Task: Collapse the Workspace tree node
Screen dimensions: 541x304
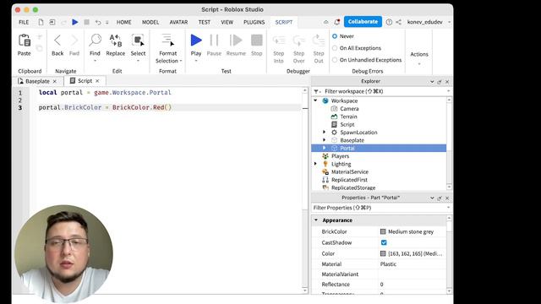Action: [315, 100]
